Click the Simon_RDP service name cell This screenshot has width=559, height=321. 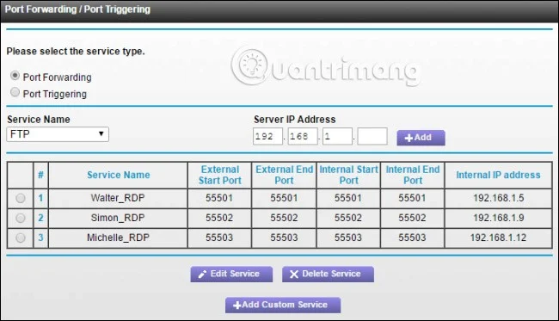[118, 218]
